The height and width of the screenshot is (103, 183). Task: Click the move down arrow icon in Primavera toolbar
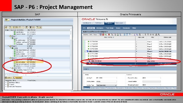pos(148,35)
